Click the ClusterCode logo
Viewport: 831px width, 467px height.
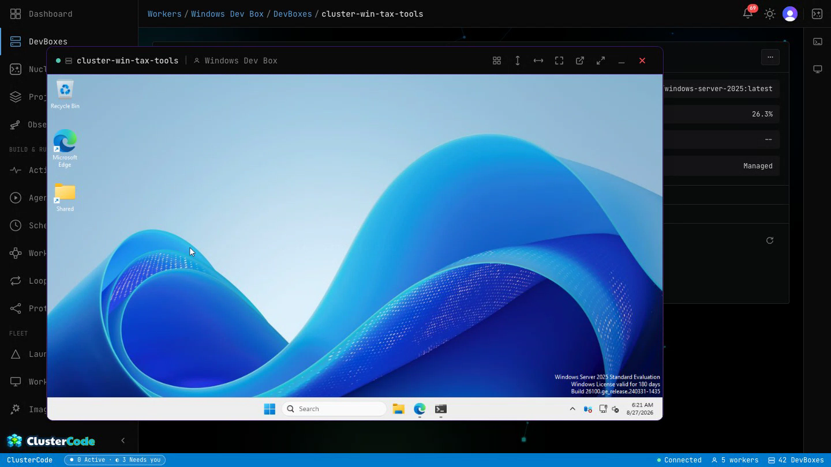(51, 441)
